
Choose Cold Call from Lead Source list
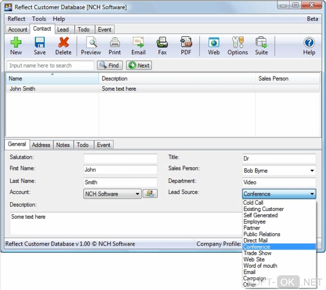[279, 202]
